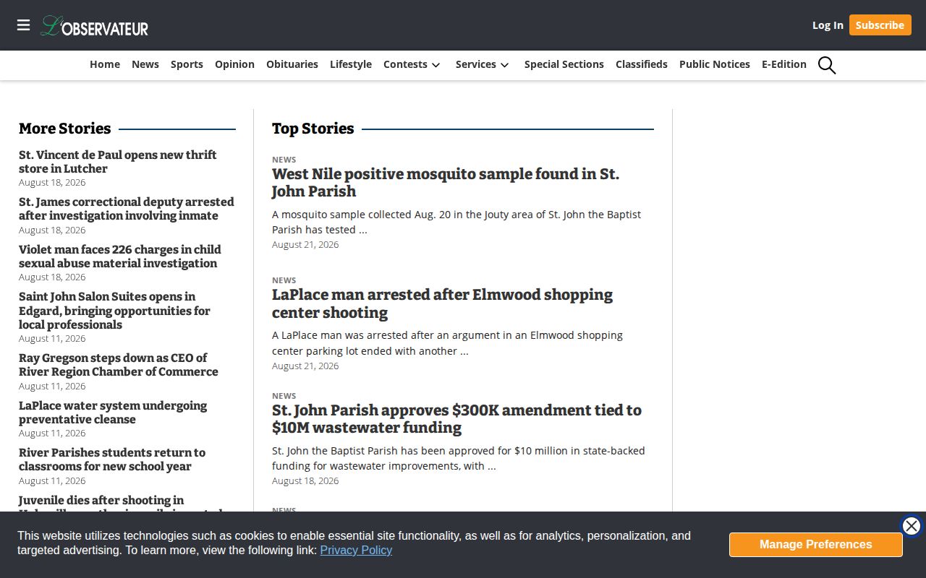926x578 pixels.
Task: Open the Sports section
Action: [187, 64]
